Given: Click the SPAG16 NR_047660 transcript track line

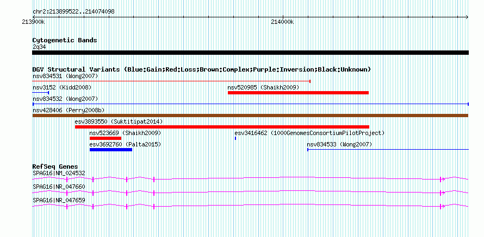Looking at the screenshot, I should 250,193.
